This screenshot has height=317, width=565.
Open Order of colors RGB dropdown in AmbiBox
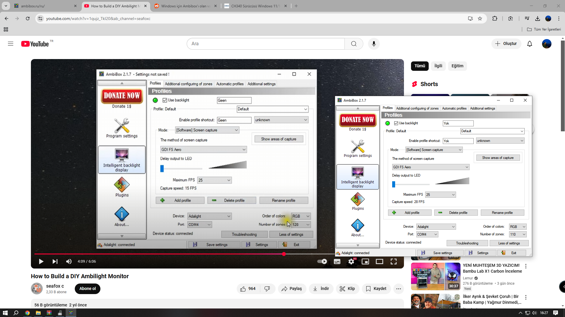click(x=518, y=227)
